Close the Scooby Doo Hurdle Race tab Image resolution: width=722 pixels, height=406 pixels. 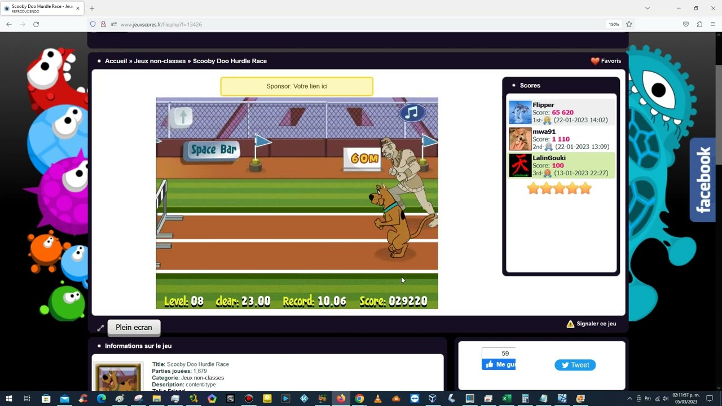[x=78, y=8]
